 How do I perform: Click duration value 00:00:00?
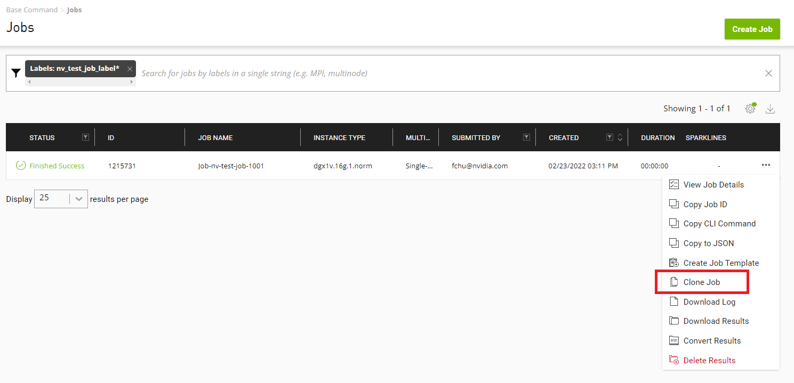pos(654,166)
